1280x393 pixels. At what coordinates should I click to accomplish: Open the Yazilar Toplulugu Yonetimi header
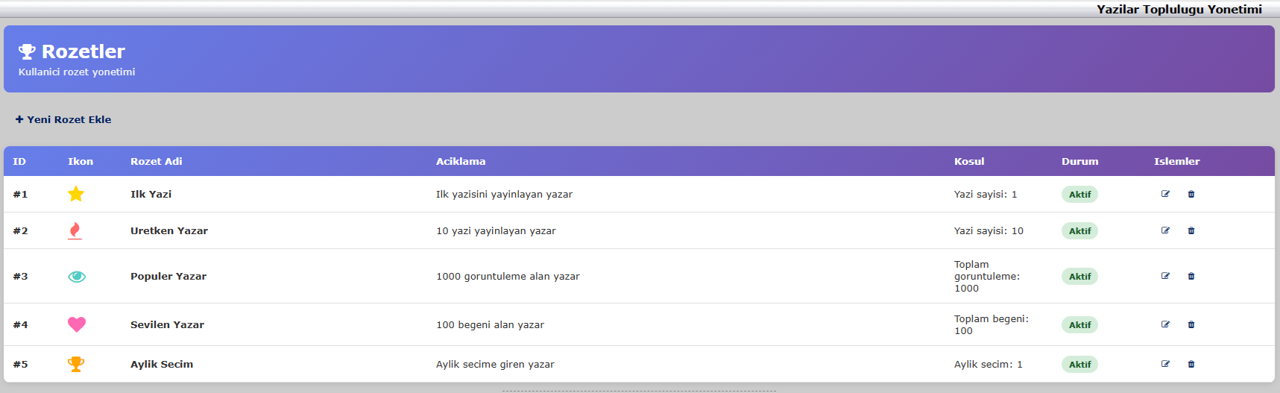pos(1179,9)
